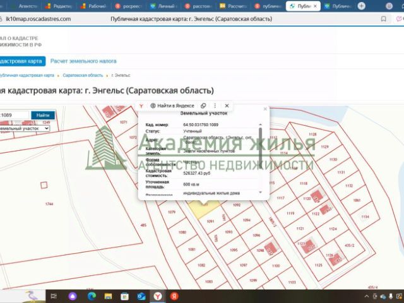Open the 'Саратовская область' breadcrumb link
This screenshot has width=404, height=303.
coord(83,75)
